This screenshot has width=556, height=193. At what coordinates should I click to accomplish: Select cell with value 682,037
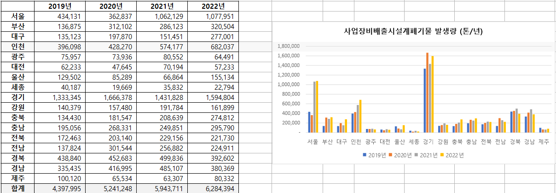pos(213,47)
